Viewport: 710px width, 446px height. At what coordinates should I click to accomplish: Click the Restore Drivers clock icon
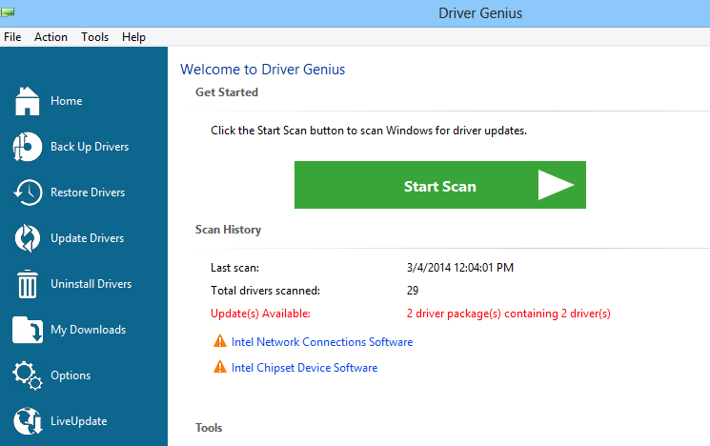[x=28, y=193]
